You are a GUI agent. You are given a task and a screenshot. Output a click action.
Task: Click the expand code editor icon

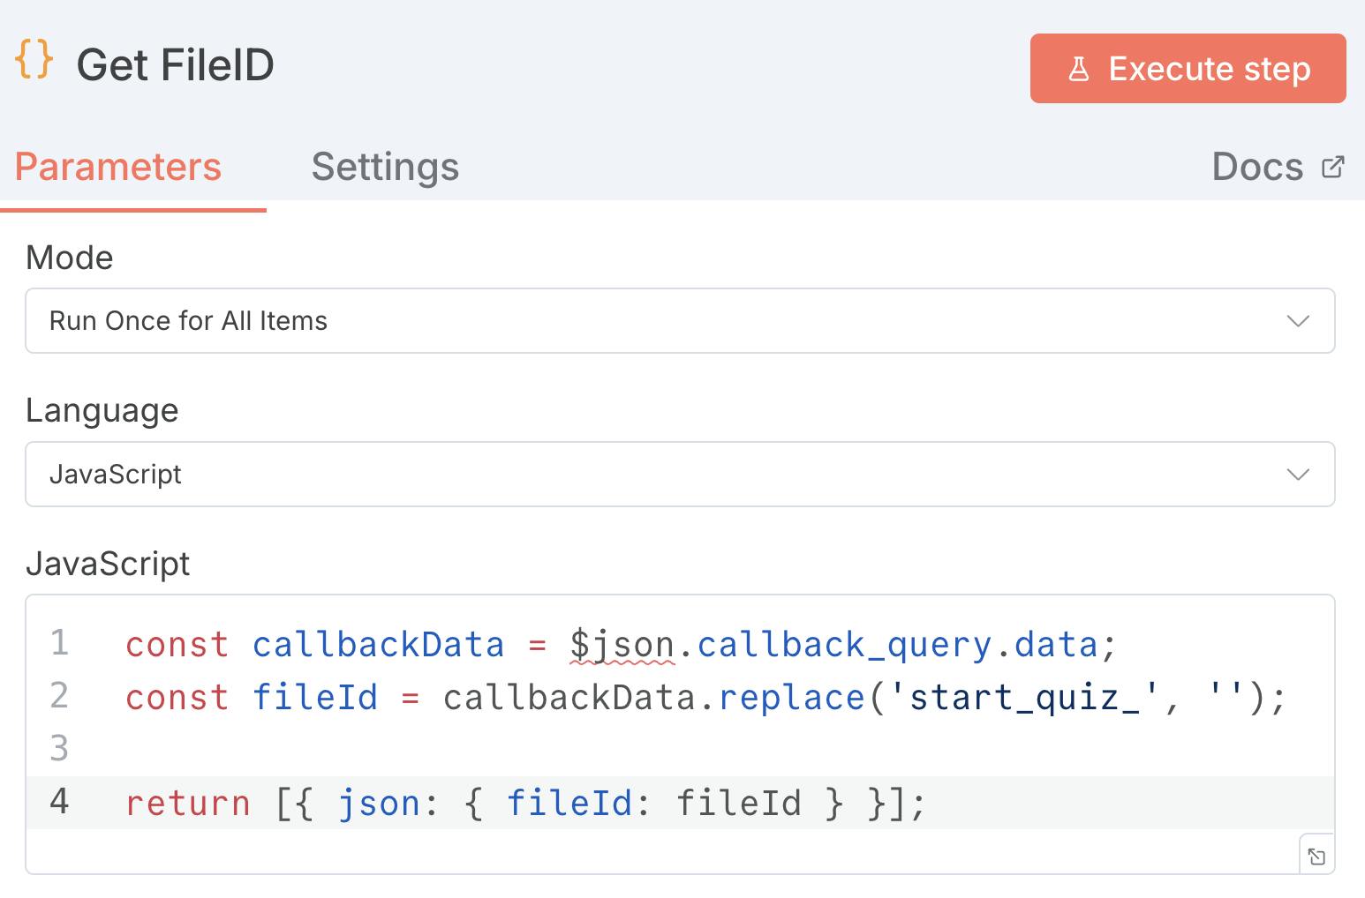point(1316,856)
